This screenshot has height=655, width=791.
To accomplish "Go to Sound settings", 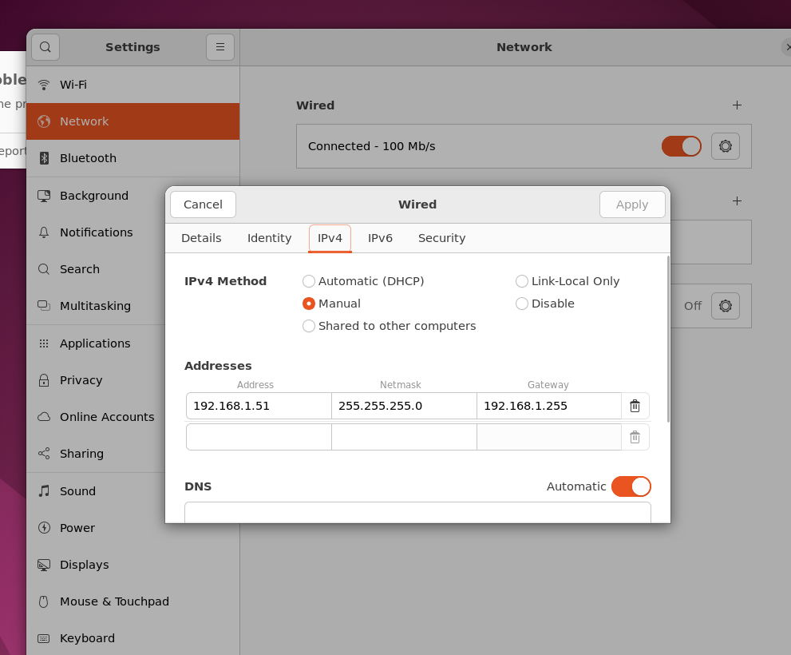I will coord(96,491).
